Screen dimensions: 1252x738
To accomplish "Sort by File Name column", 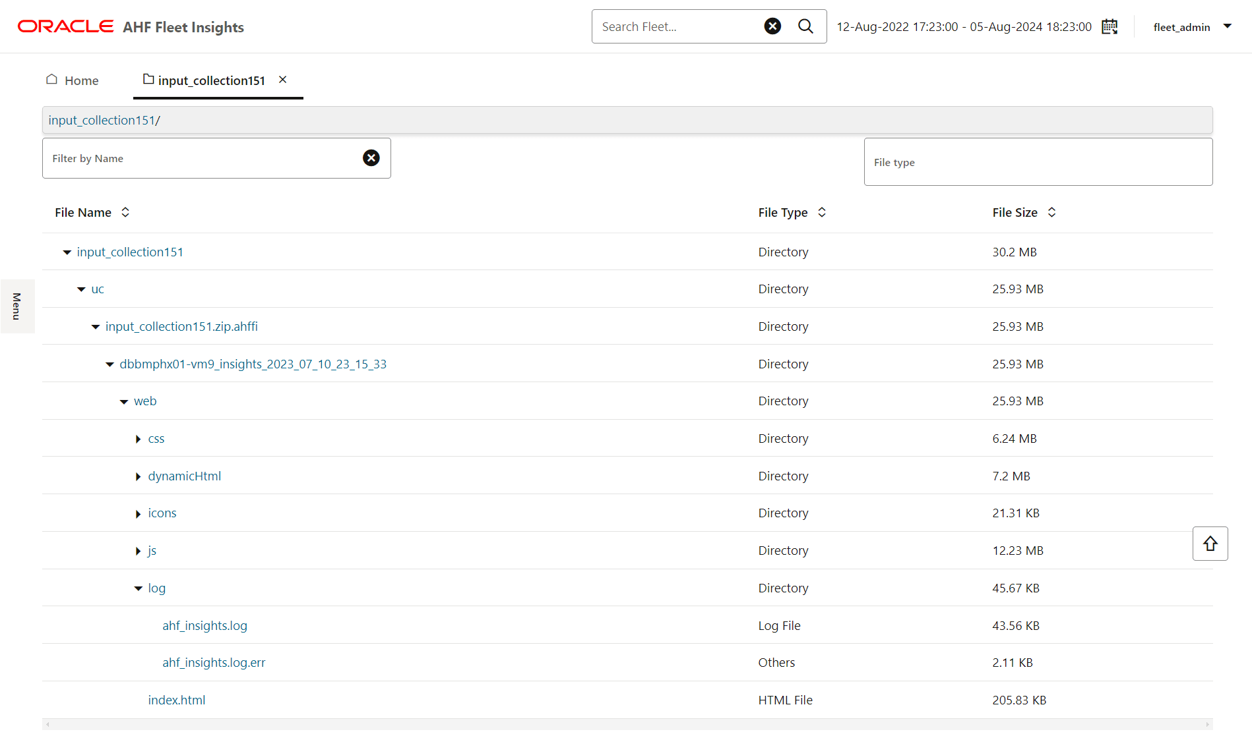I will coord(125,212).
